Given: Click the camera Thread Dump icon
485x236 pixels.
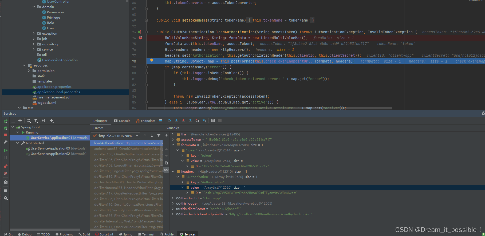Looking at the screenshot, I should coord(6,182).
